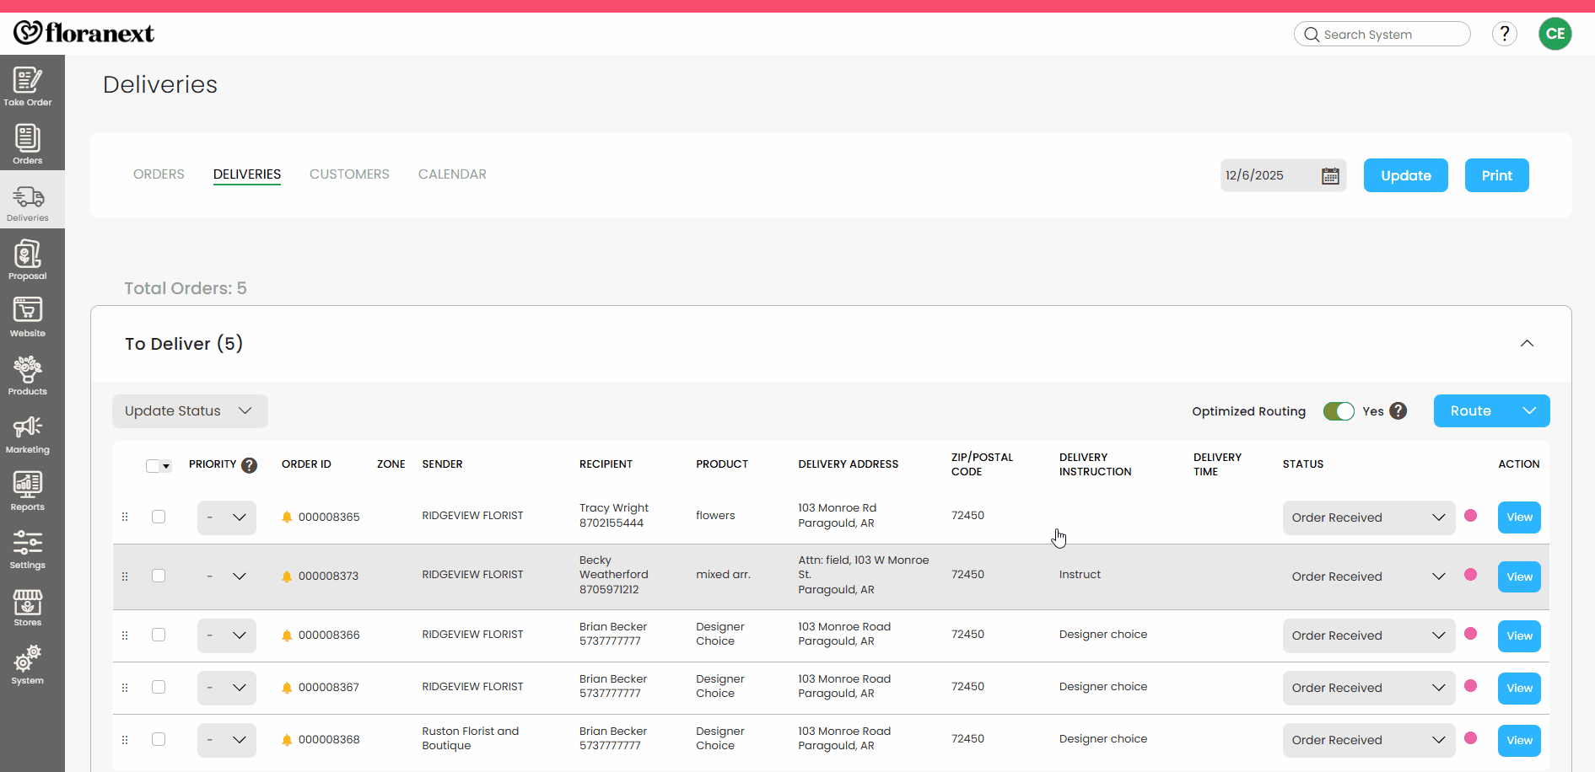Switch to the ORDERS tab

tap(159, 174)
